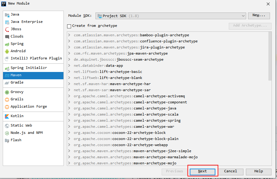Click the IntelliJ Platform Plugin icon
Screen dimensions: 277x179
[7, 59]
